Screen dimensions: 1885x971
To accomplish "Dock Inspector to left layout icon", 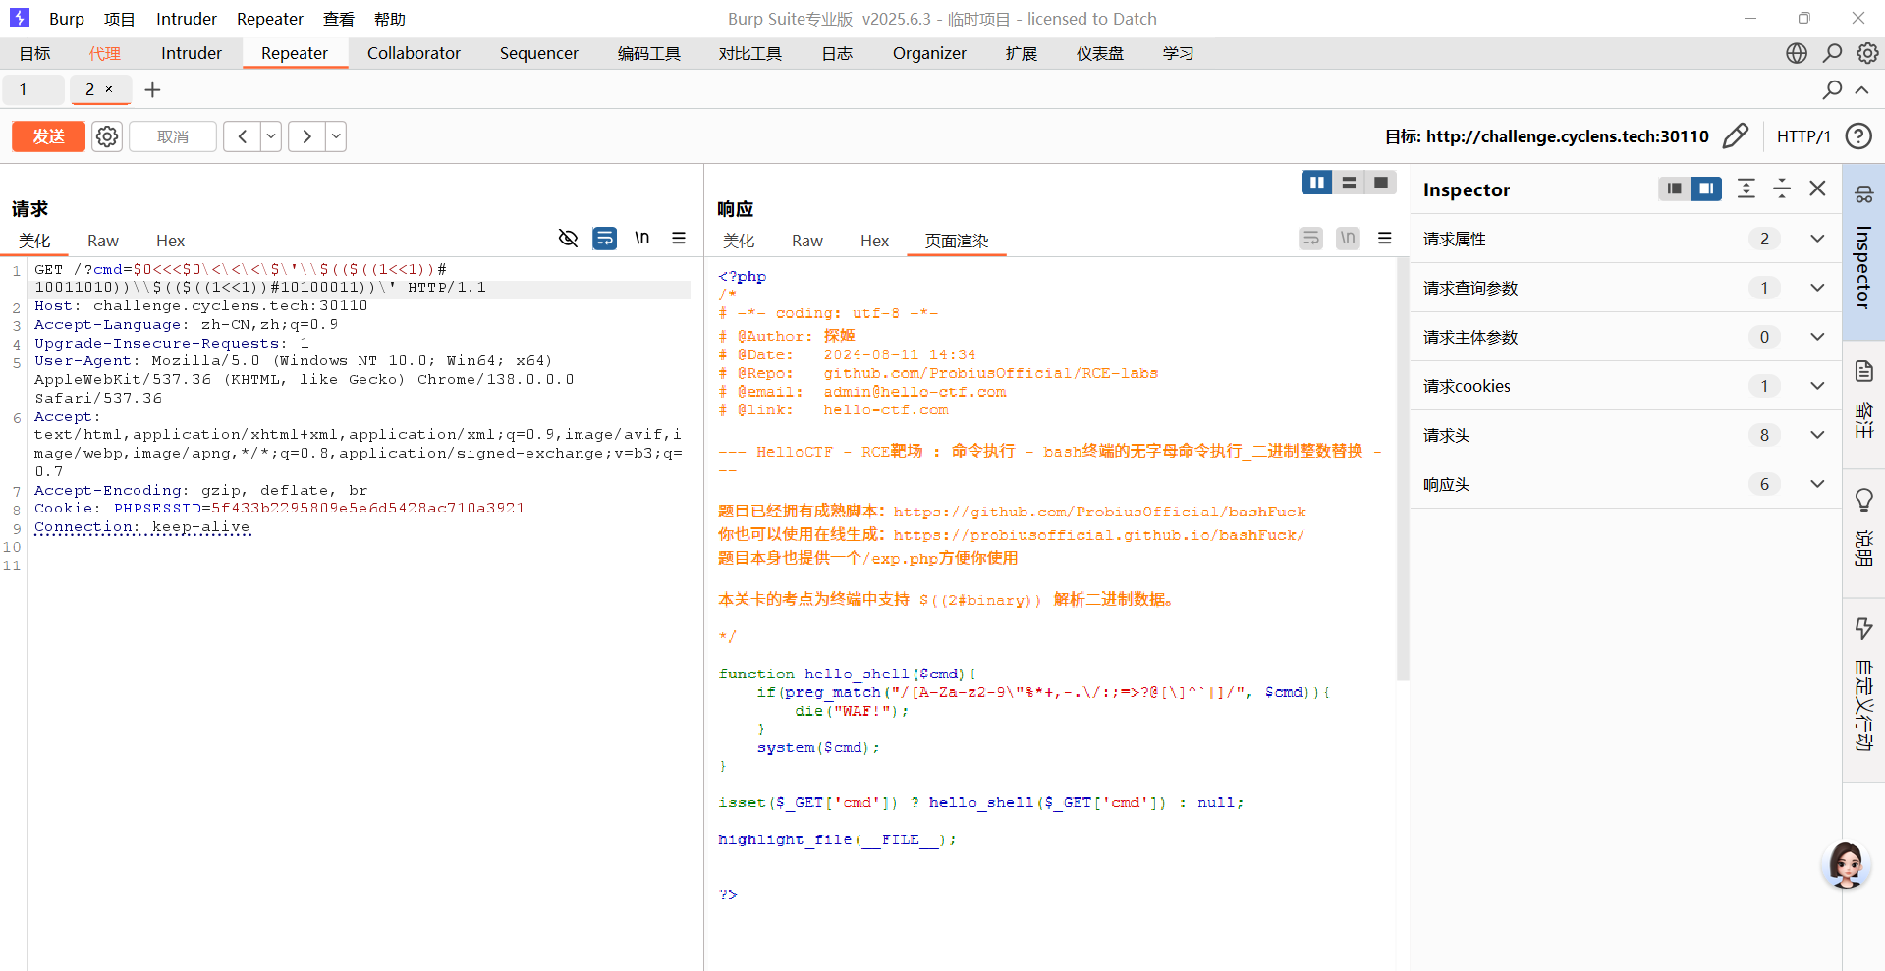I will pos(1674,189).
